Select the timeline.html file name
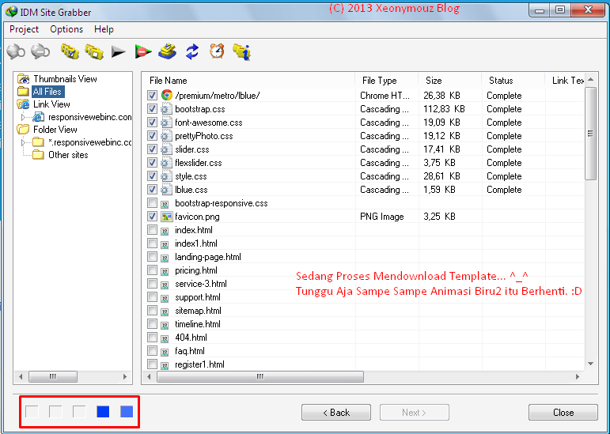This screenshot has height=434, width=610. (198, 324)
